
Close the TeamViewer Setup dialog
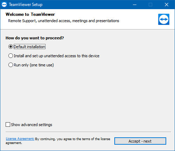click(x=167, y=5)
